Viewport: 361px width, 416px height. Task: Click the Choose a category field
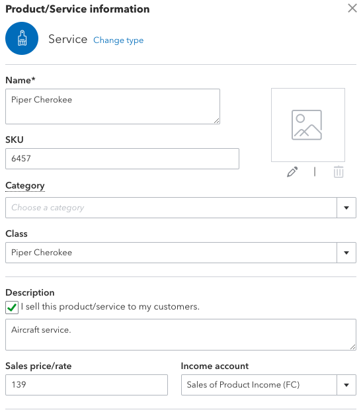point(171,208)
